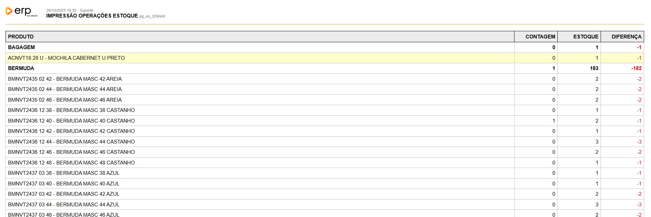Click the -182 difference value for BERMUDA
651x217 pixels.
coord(636,68)
